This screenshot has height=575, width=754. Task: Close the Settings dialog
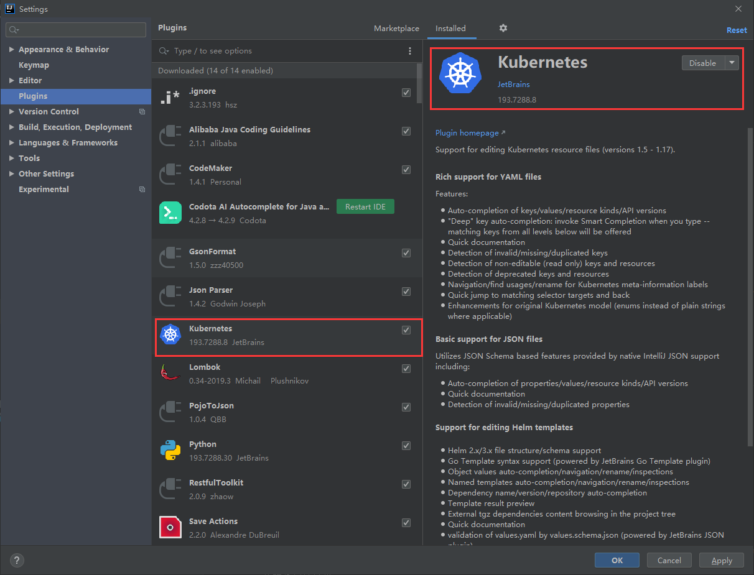[x=738, y=9]
